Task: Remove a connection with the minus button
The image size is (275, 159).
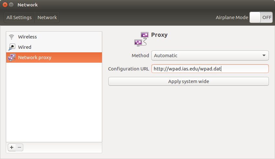Action: 19,147
